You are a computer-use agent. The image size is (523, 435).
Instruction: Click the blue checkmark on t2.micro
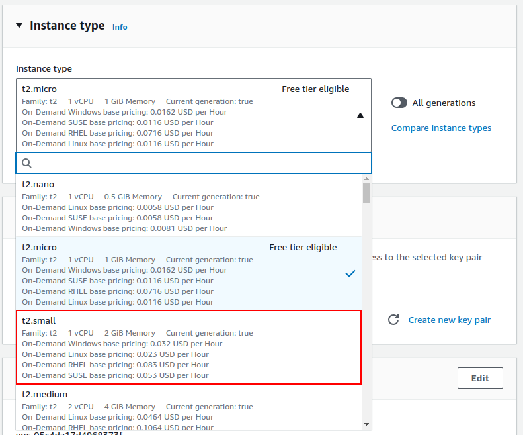pyautogui.click(x=350, y=274)
